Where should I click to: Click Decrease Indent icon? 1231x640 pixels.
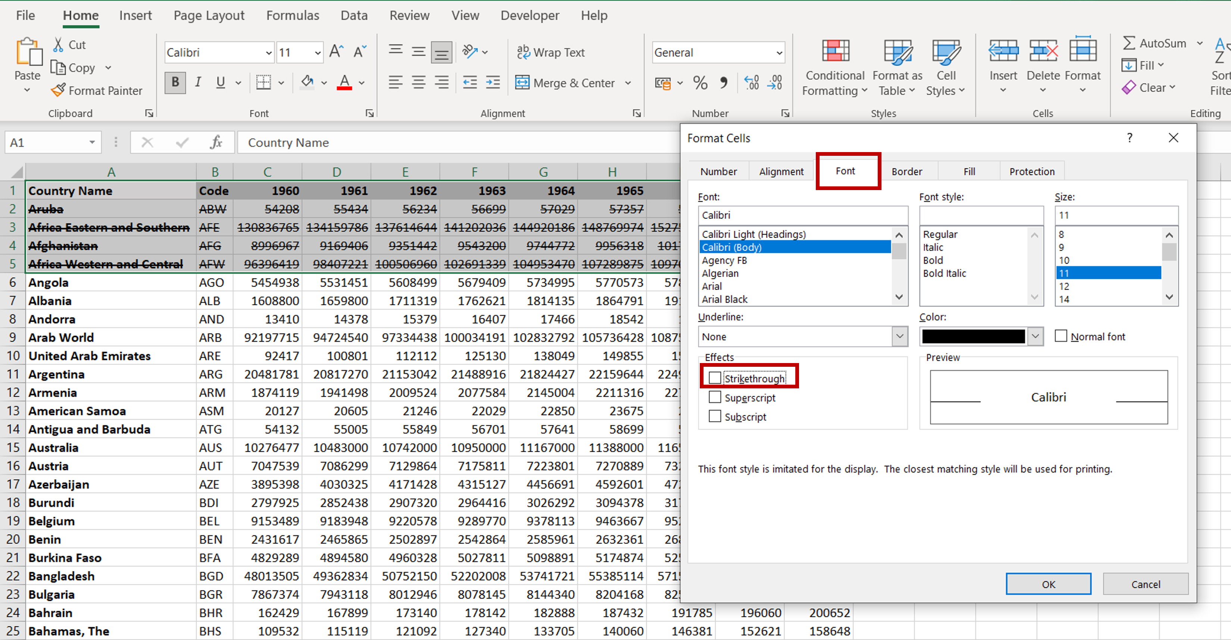click(x=470, y=83)
